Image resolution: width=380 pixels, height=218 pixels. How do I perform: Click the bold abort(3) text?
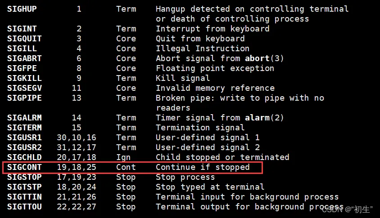(x=264, y=58)
